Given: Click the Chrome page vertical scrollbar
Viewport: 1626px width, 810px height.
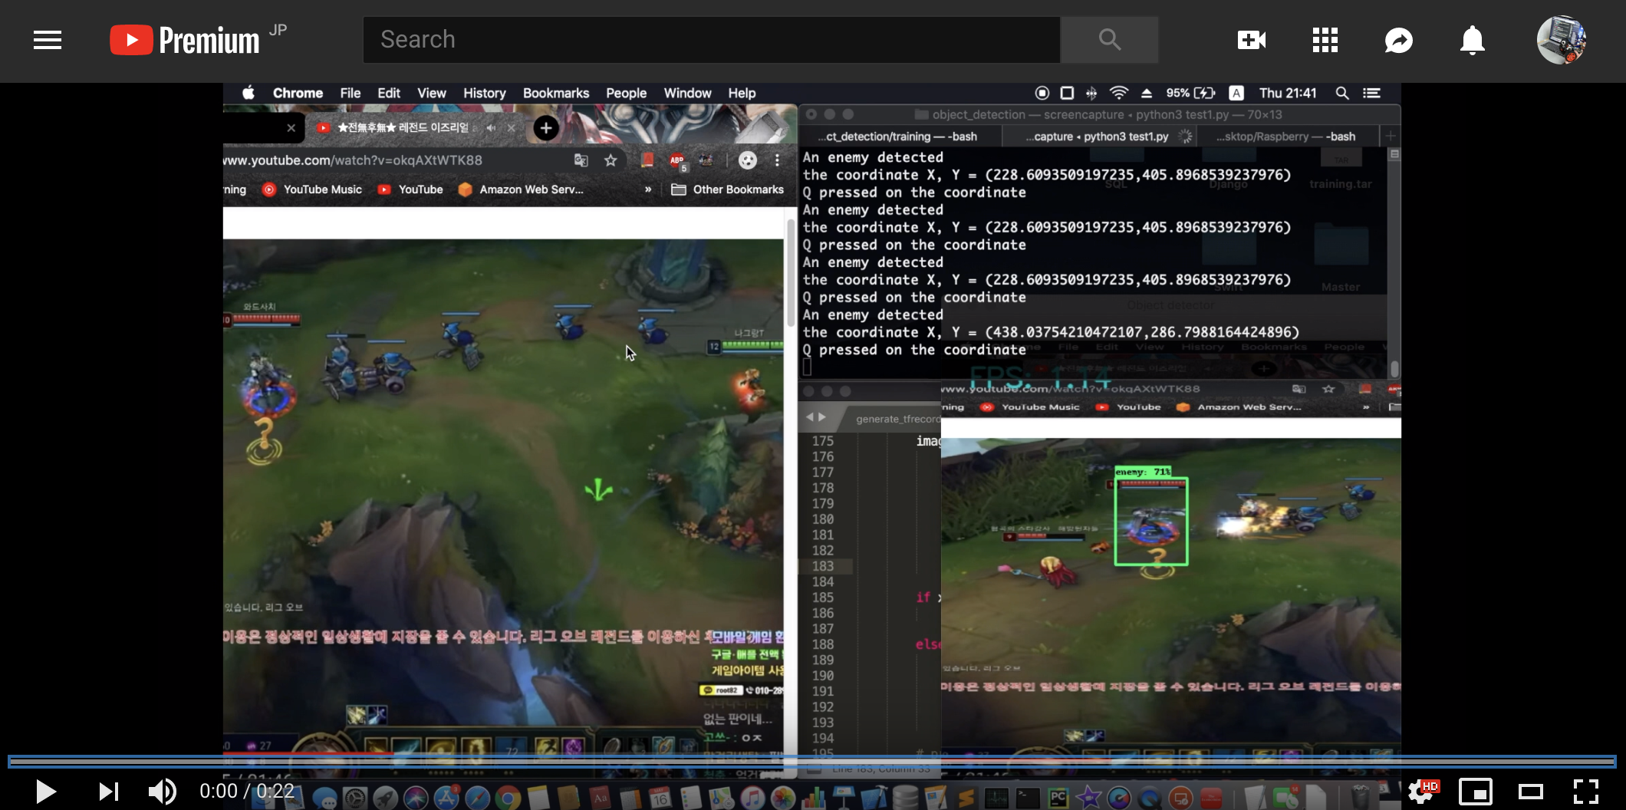Looking at the screenshot, I should point(791,273).
